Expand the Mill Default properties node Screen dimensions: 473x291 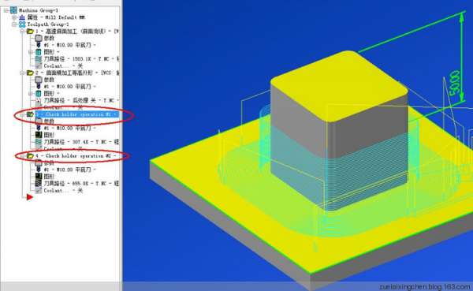point(14,17)
